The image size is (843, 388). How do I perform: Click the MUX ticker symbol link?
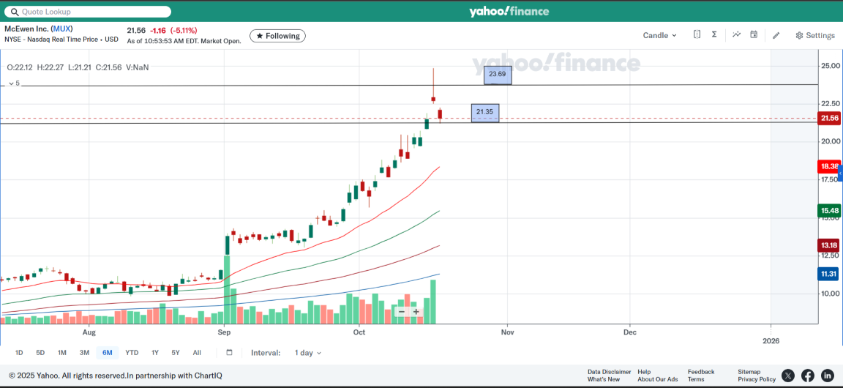[61, 29]
